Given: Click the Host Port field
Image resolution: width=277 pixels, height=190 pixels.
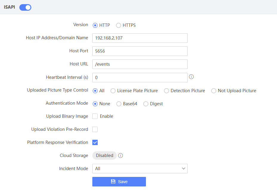Looking at the screenshot, I should point(140,51).
